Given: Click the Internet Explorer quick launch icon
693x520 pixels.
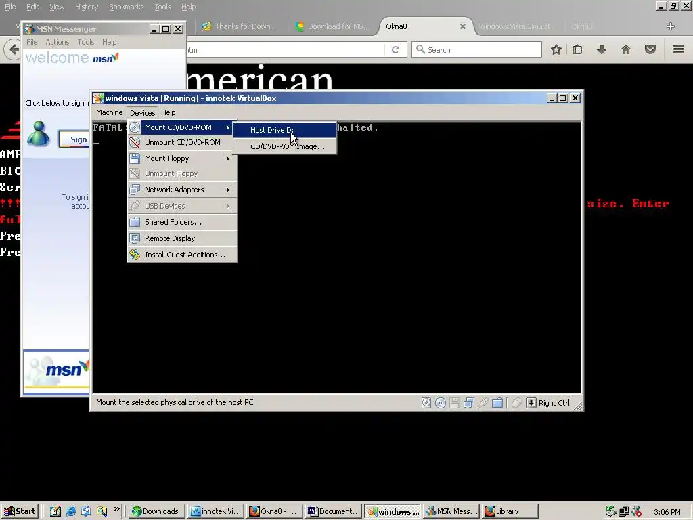Looking at the screenshot, I should tap(70, 512).
